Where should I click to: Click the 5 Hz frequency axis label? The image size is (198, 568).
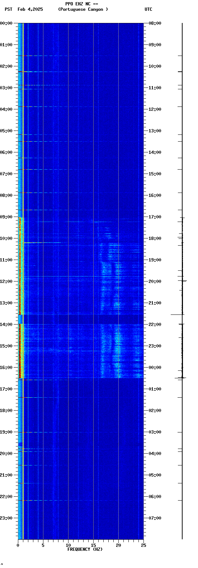click(43, 545)
